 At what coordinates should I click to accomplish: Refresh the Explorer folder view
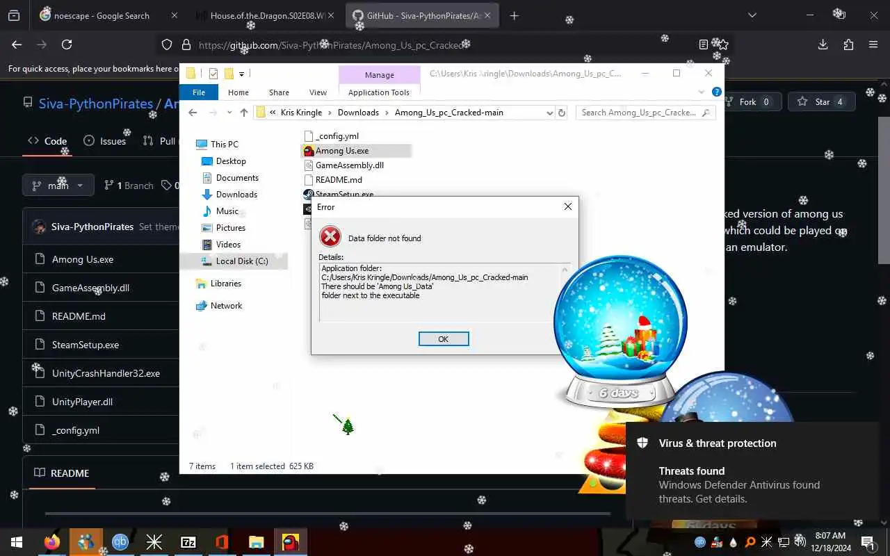pyautogui.click(x=562, y=113)
